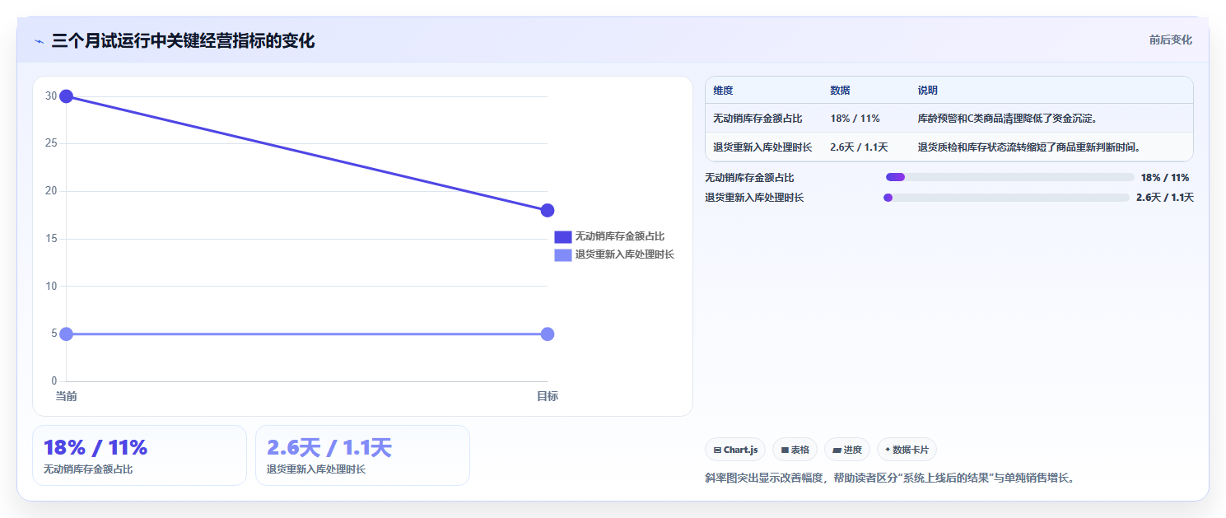Click the Chart.js tag chip
The height and width of the screenshot is (518, 1226).
(735, 450)
